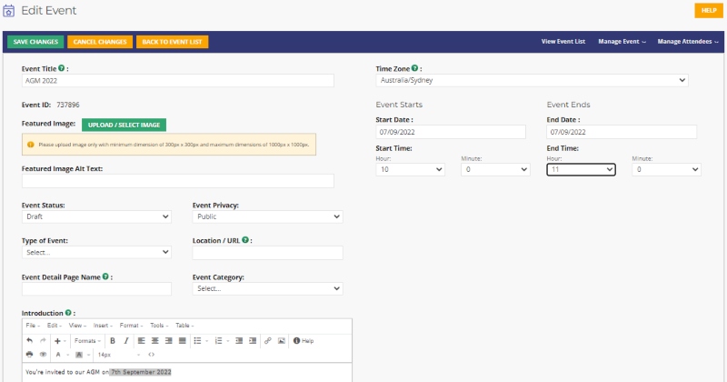Expand the numbered list style arrow
The height and width of the screenshot is (382, 727).
click(228, 341)
